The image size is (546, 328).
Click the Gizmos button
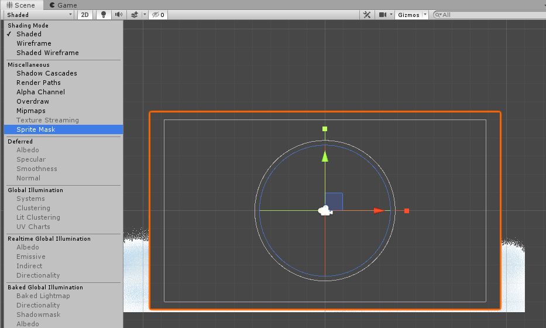click(408, 15)
